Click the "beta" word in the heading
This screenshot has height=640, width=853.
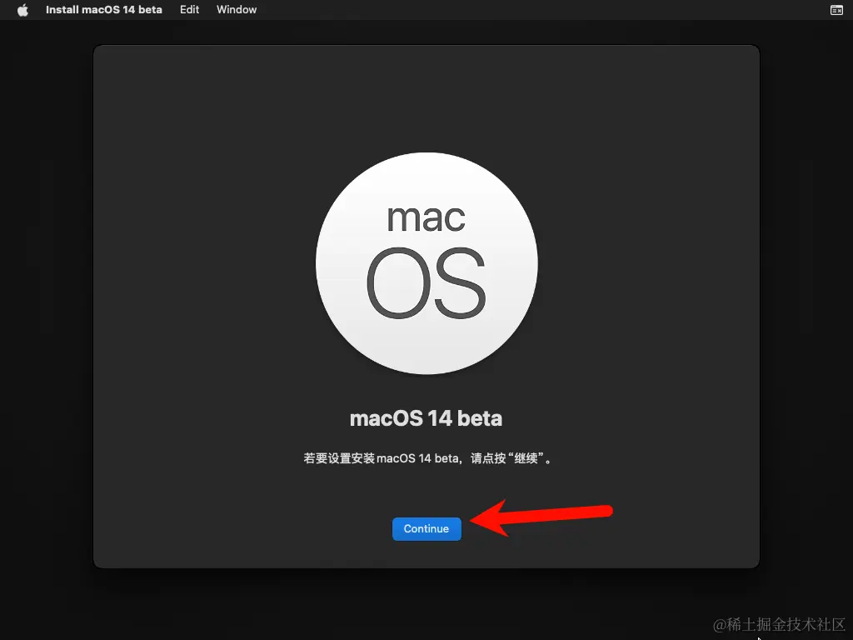pyautogui.click(x=481, y=418)
